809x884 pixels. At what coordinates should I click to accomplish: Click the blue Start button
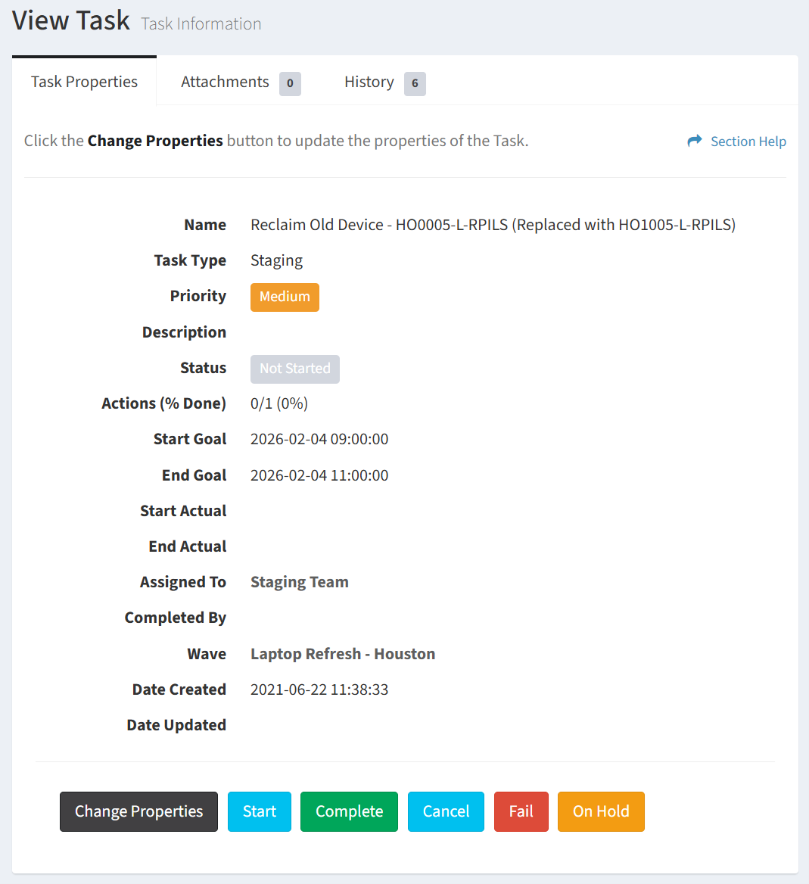click(259, 811)
